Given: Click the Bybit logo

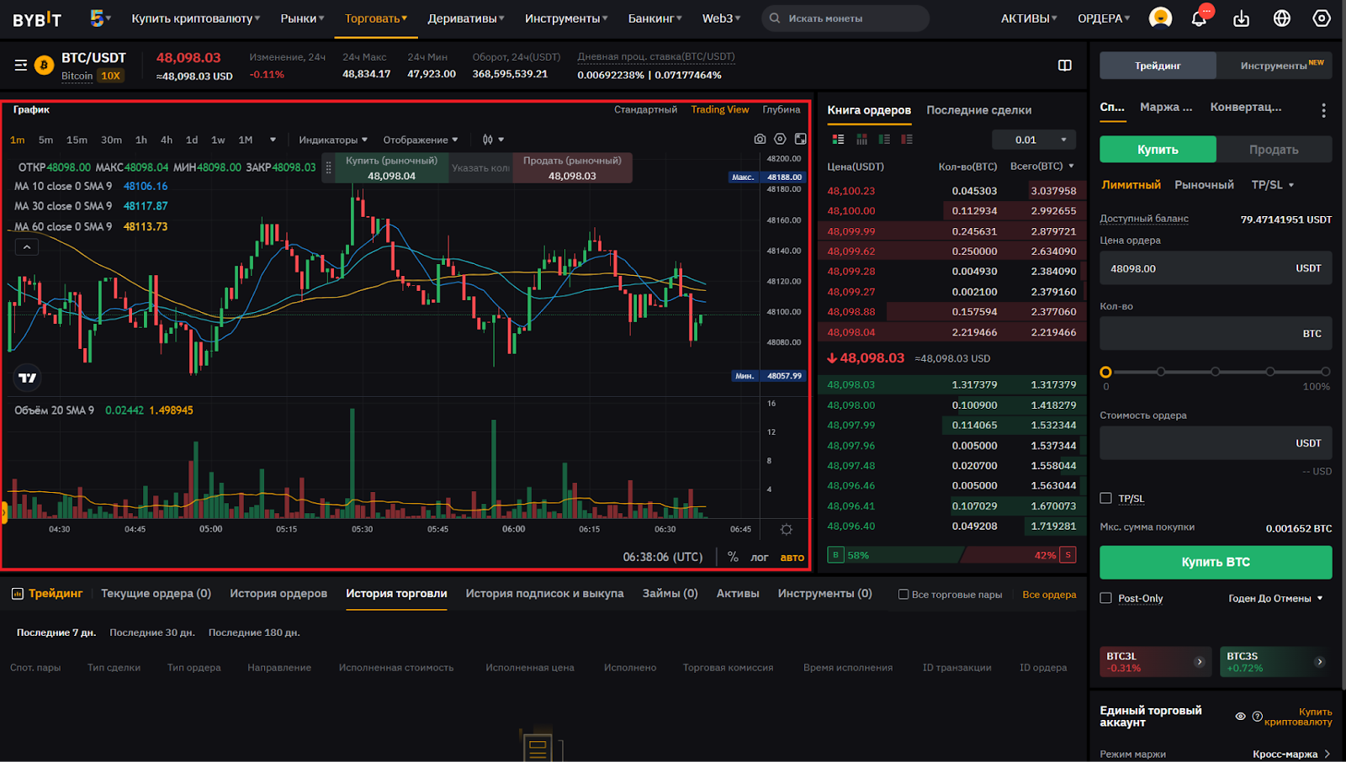Looking at the screenshot, I should click(37, 19).
